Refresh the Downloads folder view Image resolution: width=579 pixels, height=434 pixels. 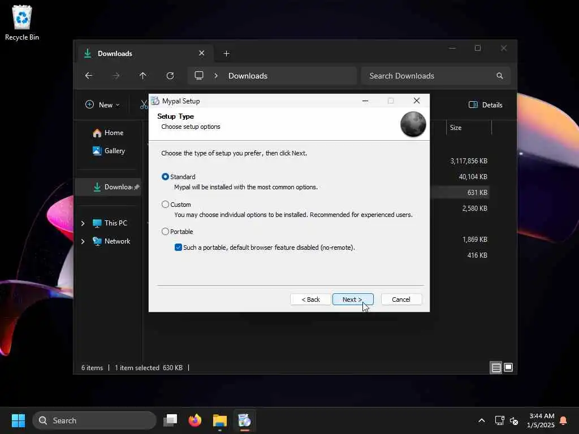pos(170,76)
